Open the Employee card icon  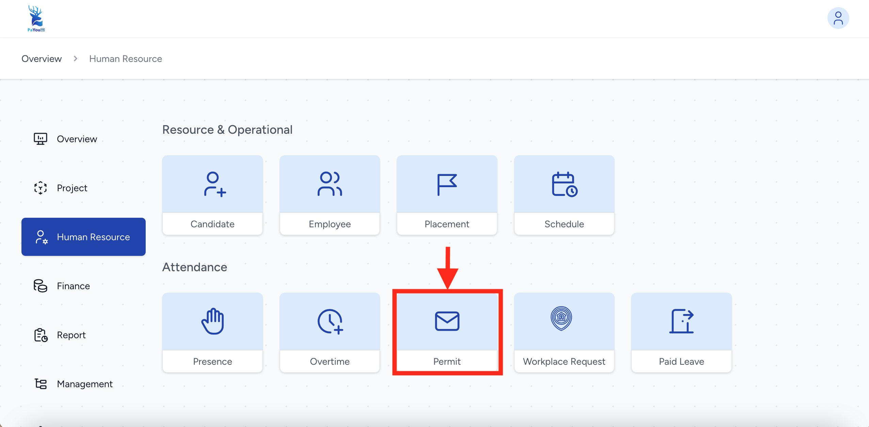329,184
